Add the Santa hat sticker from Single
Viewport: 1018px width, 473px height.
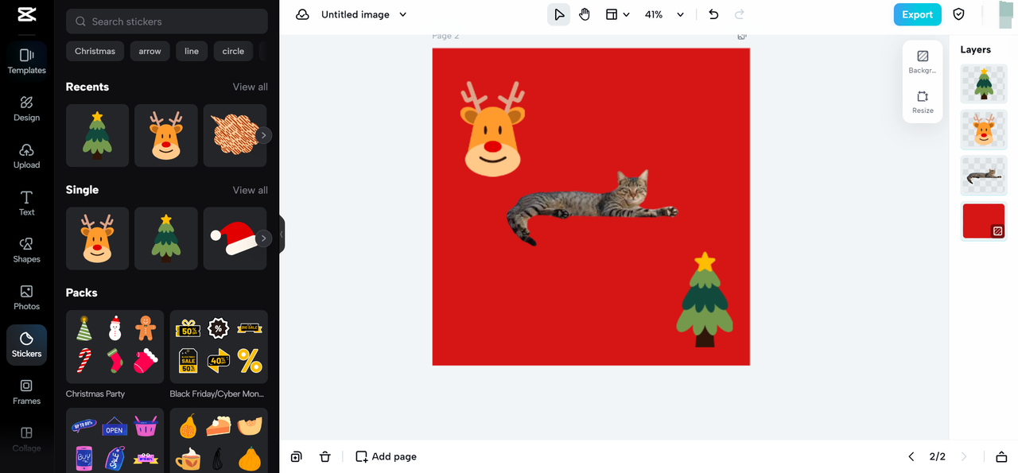[x=235, y=238]
